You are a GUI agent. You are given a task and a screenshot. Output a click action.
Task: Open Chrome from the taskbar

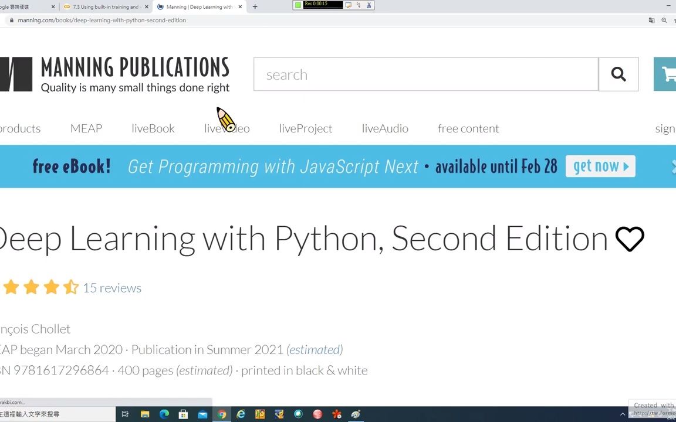tap(222, 414)
